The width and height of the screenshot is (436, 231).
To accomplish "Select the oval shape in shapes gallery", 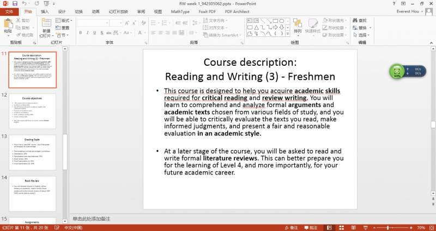I will (281, 21).
